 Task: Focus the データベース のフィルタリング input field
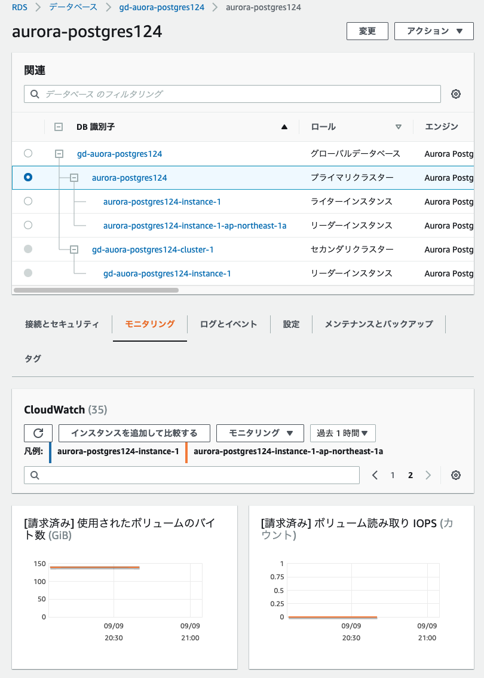(232, 94)
